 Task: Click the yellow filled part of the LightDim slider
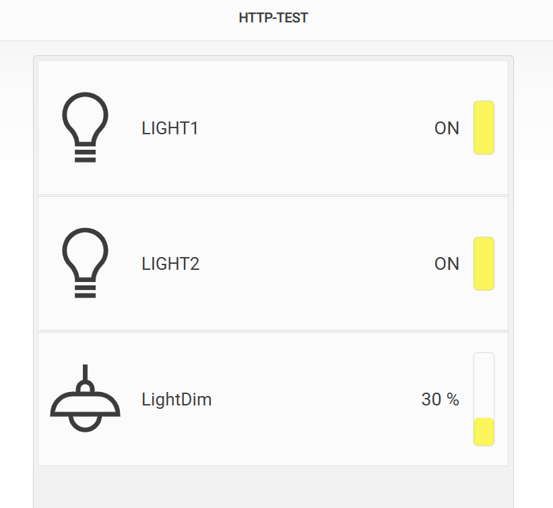[484, 432]
